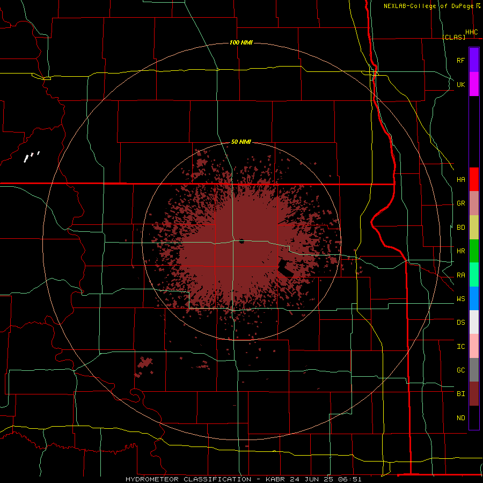Click the [CLAS] legend header
Image resolution: width=483 pixels, height=483 pixels.
(x=453, y=37)
